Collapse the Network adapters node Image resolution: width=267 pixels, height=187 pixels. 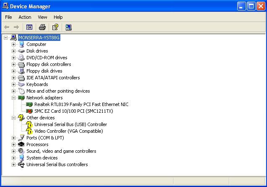(13, 98)
